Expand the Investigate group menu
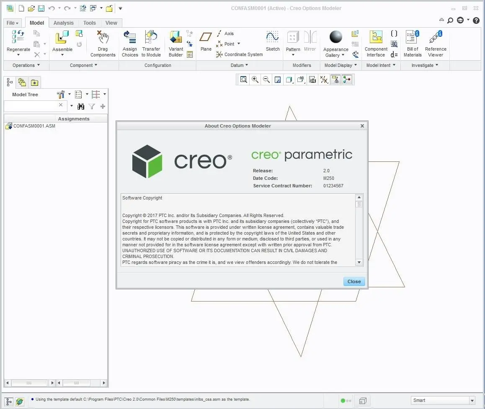This screenshot has height=409, width=485. click(425, 65)
